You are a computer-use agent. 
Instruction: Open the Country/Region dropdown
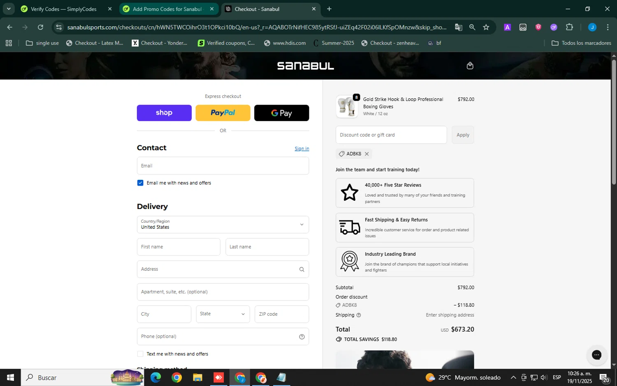223,225
